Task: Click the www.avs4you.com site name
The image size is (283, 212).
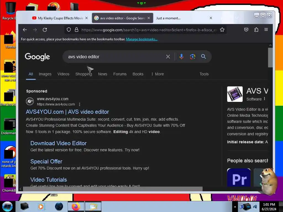Action: [x=53, y=99]
